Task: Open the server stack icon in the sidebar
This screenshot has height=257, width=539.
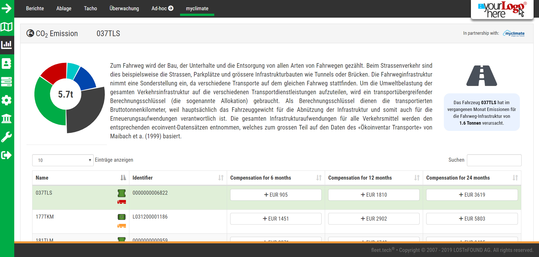Action: (7, 82)
